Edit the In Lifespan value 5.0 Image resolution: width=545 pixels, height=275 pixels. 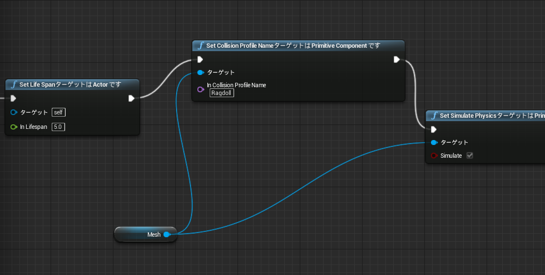pyautogui.click(x=58, y=127)
